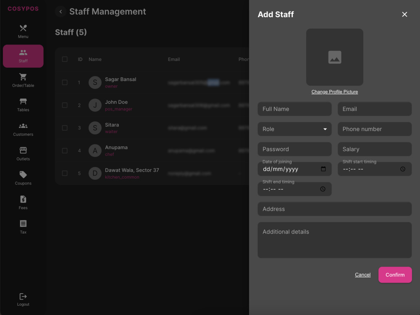Image resolution: width=420 pixels, height=315 pixels.
Task: Select Anupama's row checkbox
Action: pos(65,151)
